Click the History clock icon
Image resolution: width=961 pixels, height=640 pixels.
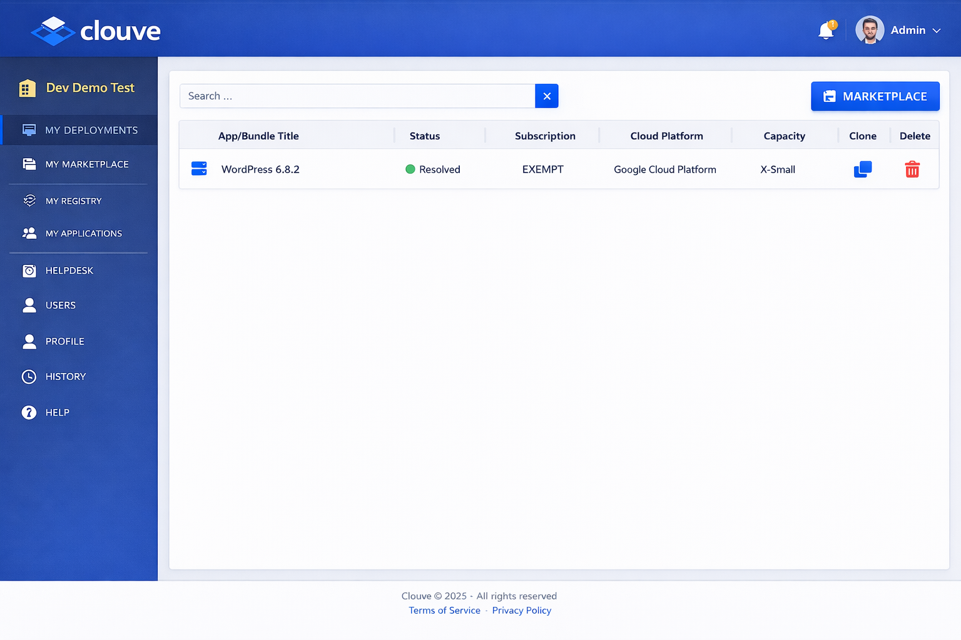[29, 376]
